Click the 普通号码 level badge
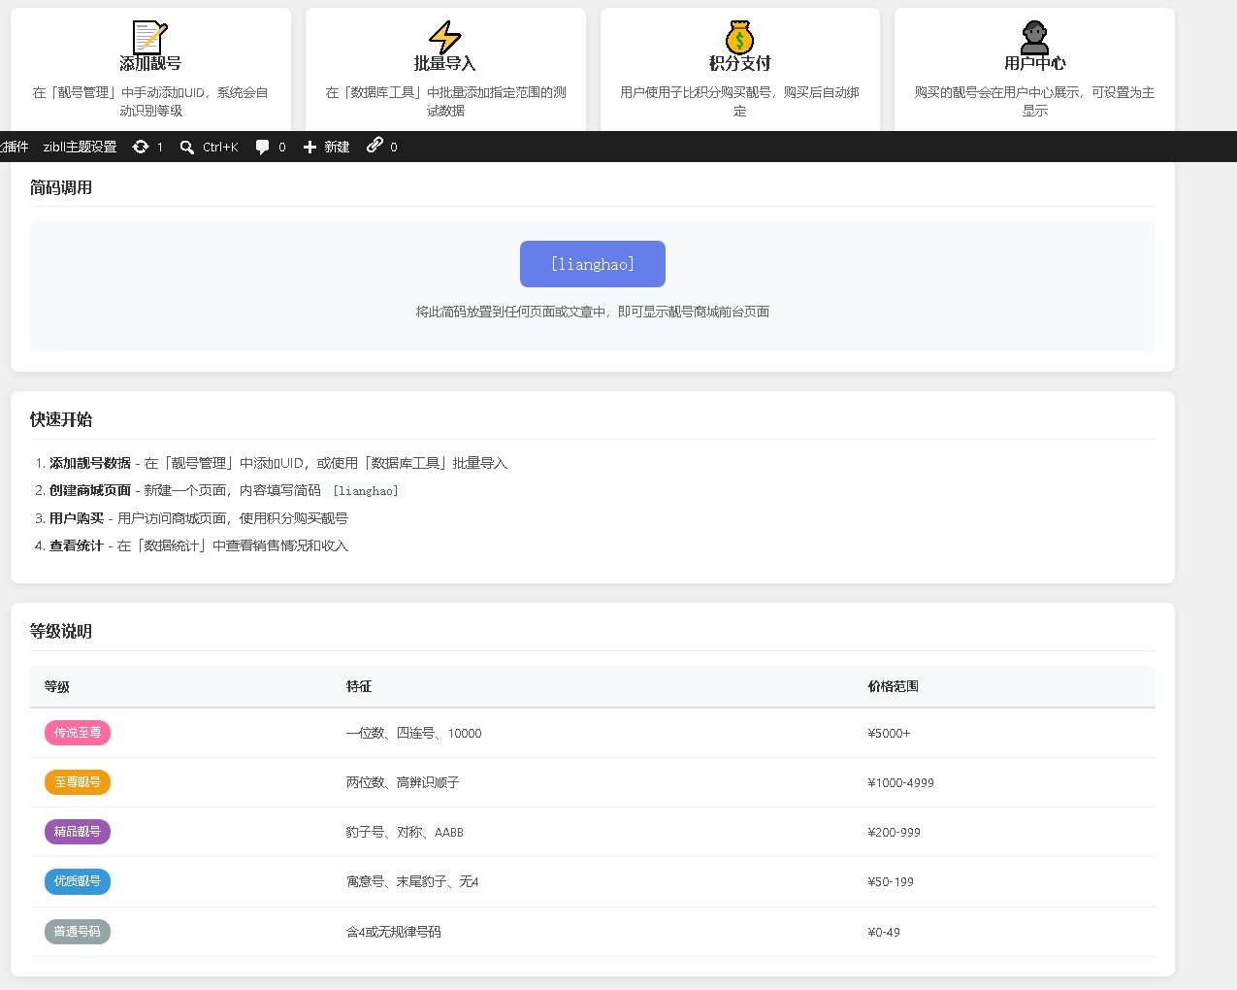This screenshot has width=1237, height=990. point(78,932)
